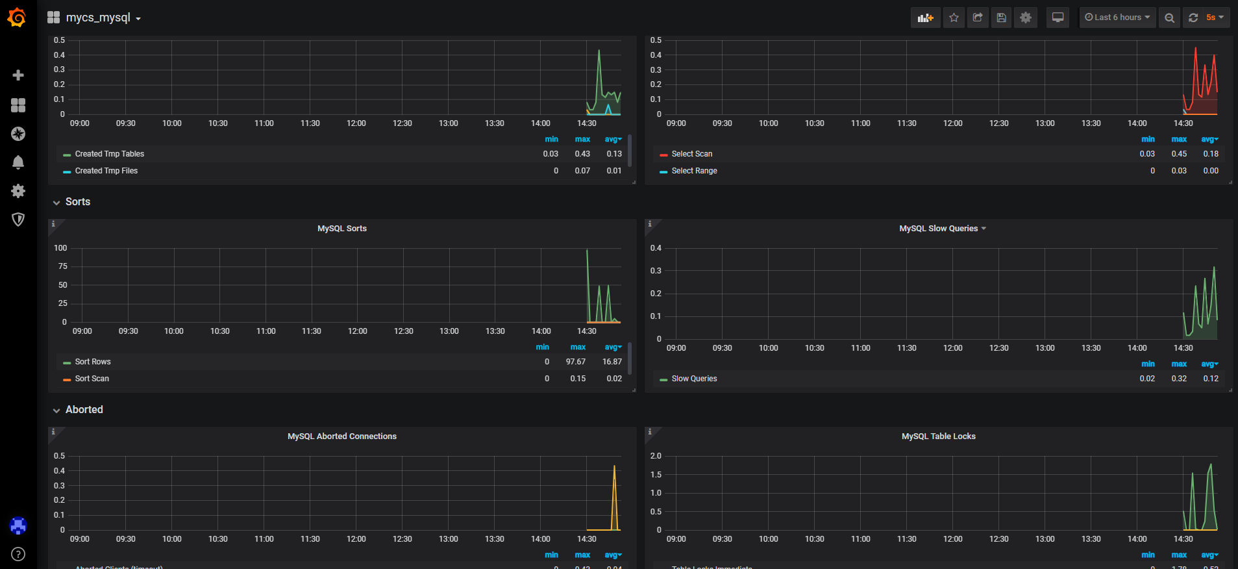Click the MySQL Aborted Connections info icon
The width and height of the screenshot is (1238, 569).
(x=53, y=432)
